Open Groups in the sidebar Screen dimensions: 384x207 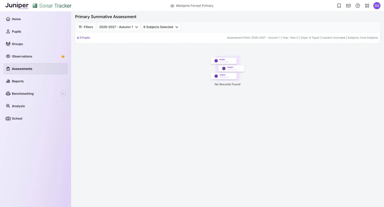35,44
